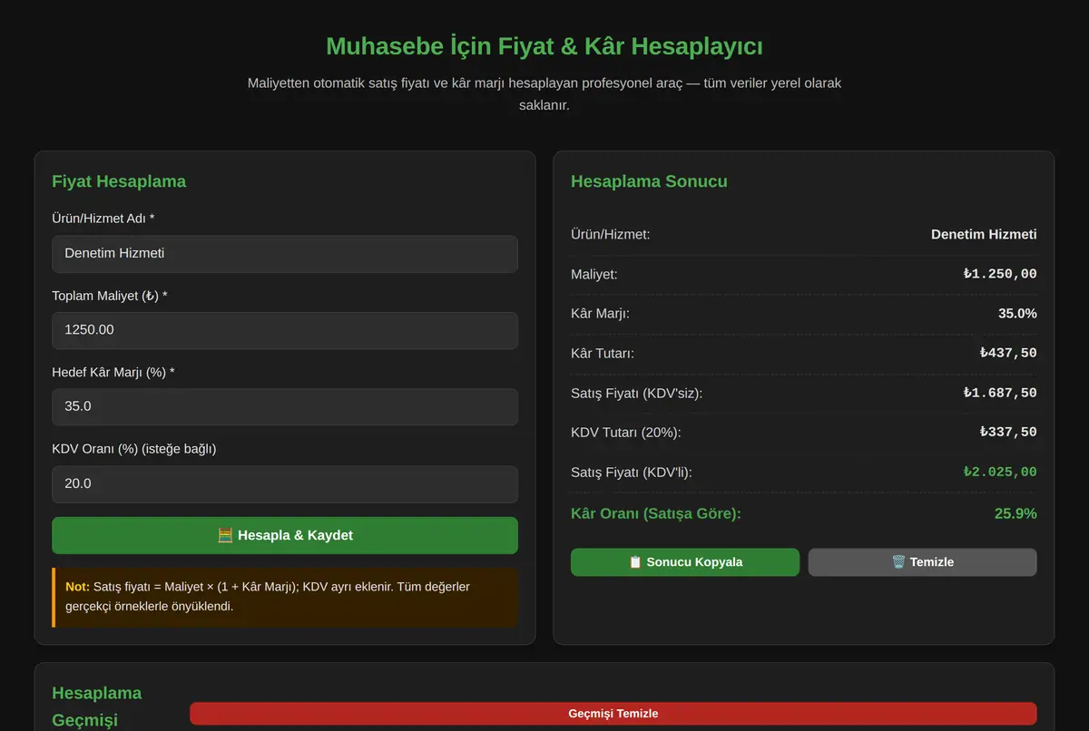The height and width of the screenshot is (731, 1089).
Task: Click the Satış Fiyatı (KDV'li) label
Action: click(632, 473)
